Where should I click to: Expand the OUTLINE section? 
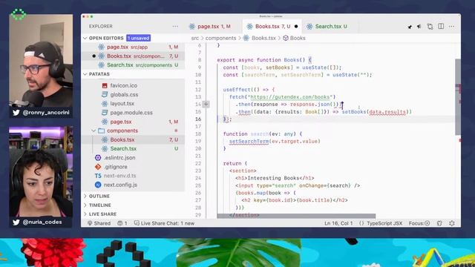(x=85, y=196)
